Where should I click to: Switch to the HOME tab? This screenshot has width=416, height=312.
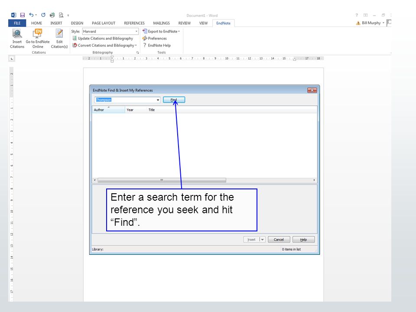[x=36, y=23]
